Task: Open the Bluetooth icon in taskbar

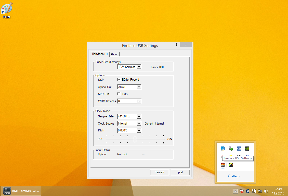Action: (x=247, y=191)
